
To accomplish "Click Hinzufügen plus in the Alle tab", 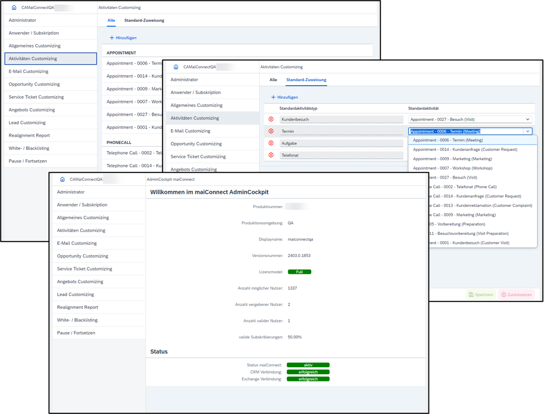I will pyautogui.click(x=123, y=38).
